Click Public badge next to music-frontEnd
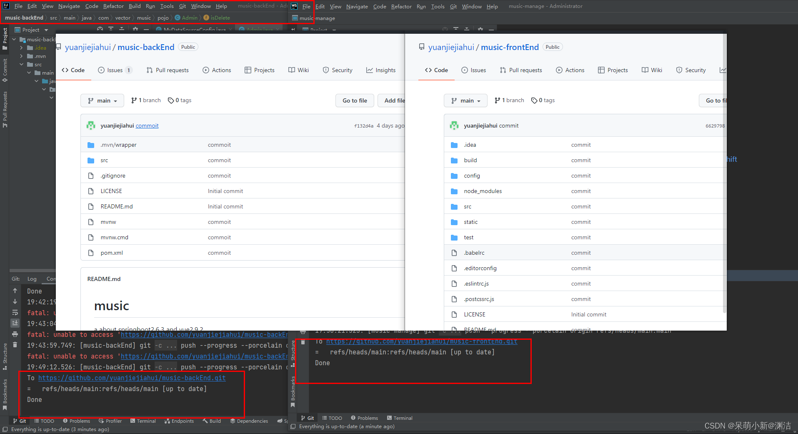The width and height of the screenshot is (798, 434). tap(553, 47)
